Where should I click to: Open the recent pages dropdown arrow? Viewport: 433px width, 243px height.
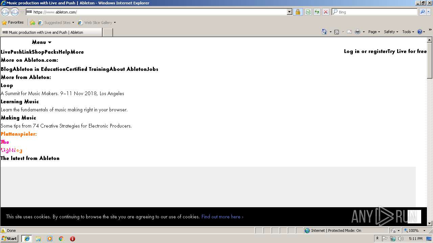pos(22,12)
